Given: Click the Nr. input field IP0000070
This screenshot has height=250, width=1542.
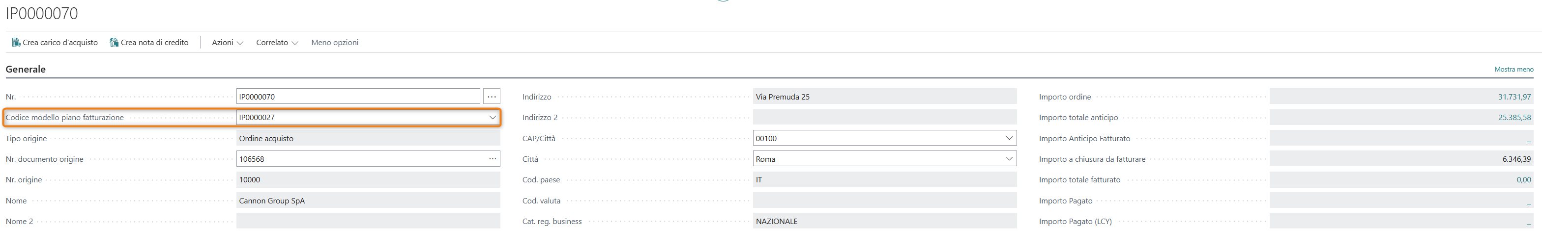Looking at the screenshot, I should (357, 97).
